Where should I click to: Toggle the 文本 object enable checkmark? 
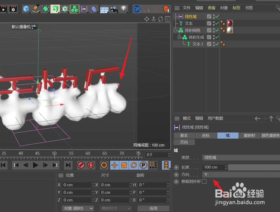coord(217,23)
